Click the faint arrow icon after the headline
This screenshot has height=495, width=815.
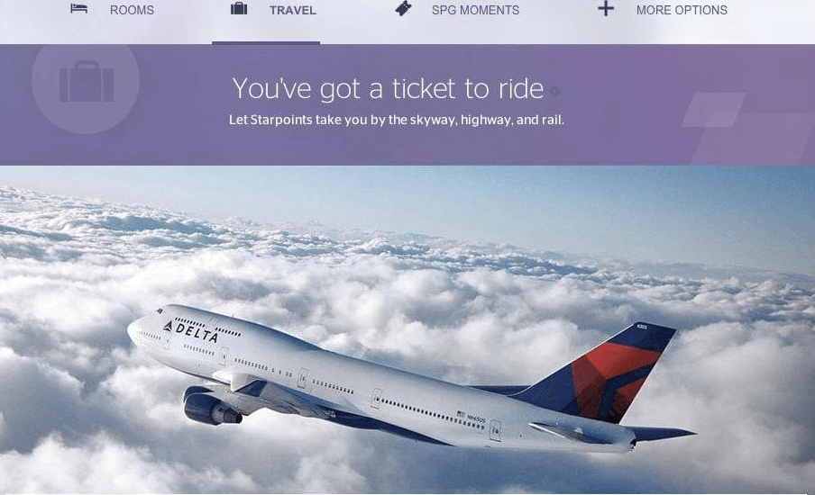(x=554, y=91)
